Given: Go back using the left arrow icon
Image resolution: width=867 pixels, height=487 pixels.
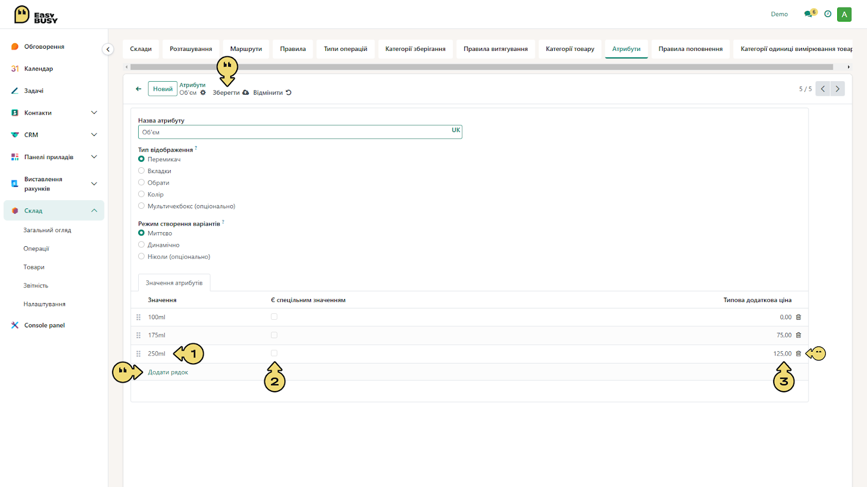Looking at the screenshot, I should pyautogui.click(x=138, y=89).
